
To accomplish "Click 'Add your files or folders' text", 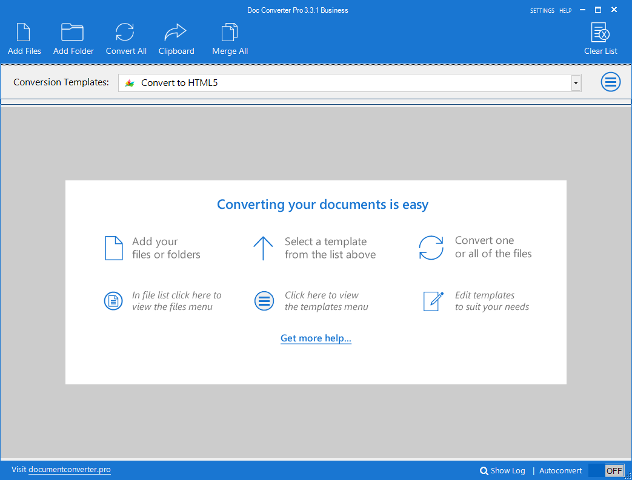I will point(166,248).
